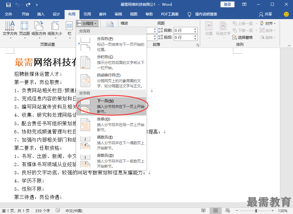This screenshot has height=214, width=293.
Task: Click the zoom out minus button
Action: tap(237, 211)
